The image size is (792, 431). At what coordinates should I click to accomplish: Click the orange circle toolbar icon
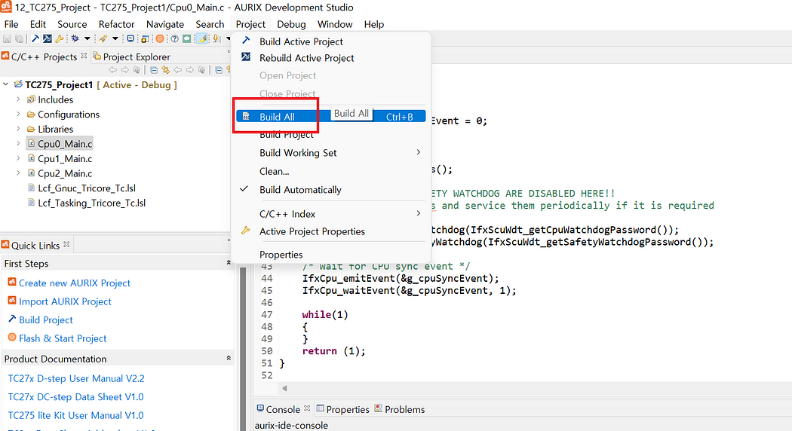tap(160, 38)
